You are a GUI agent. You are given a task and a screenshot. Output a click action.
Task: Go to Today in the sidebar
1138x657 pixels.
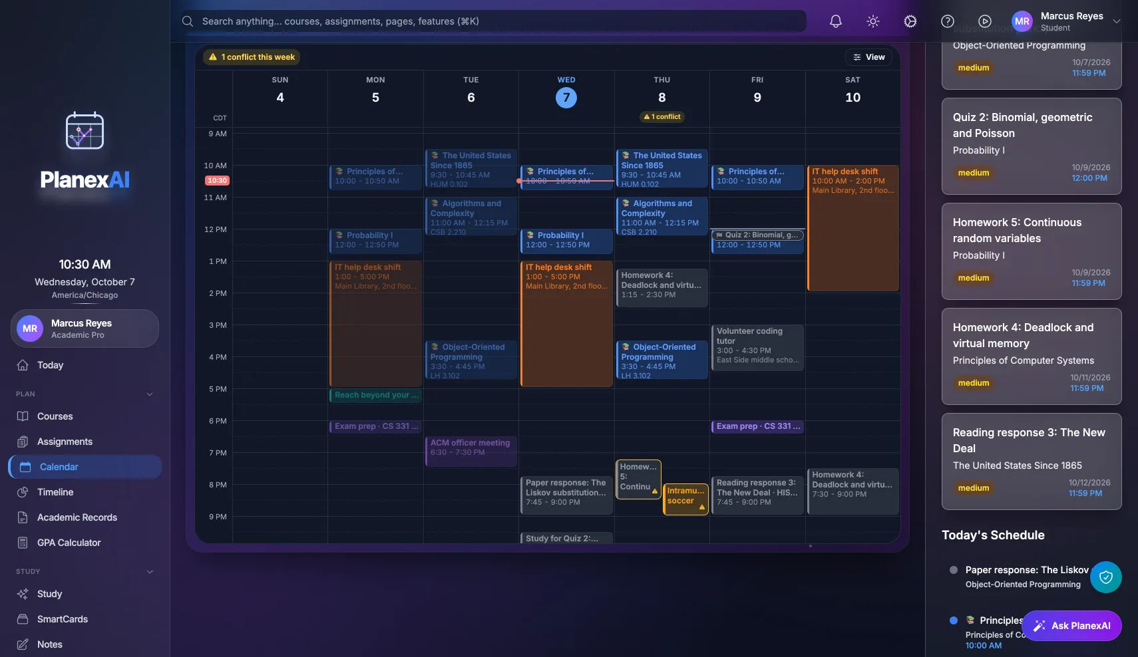pos(85,365)
